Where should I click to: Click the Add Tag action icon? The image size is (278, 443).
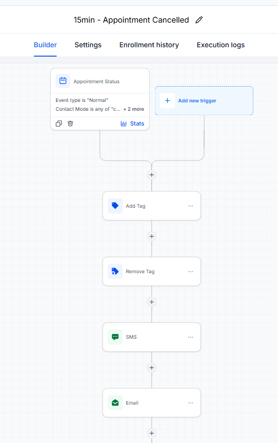click(115, 206)
